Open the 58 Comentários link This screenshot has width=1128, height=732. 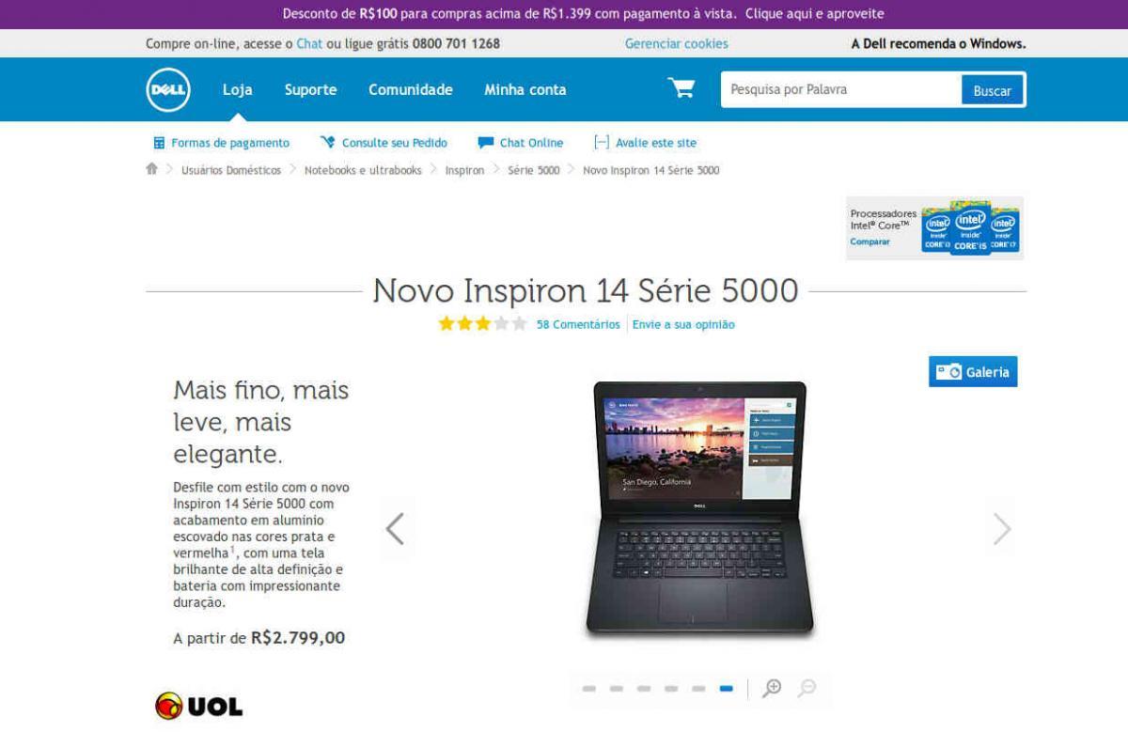[578, 324]
